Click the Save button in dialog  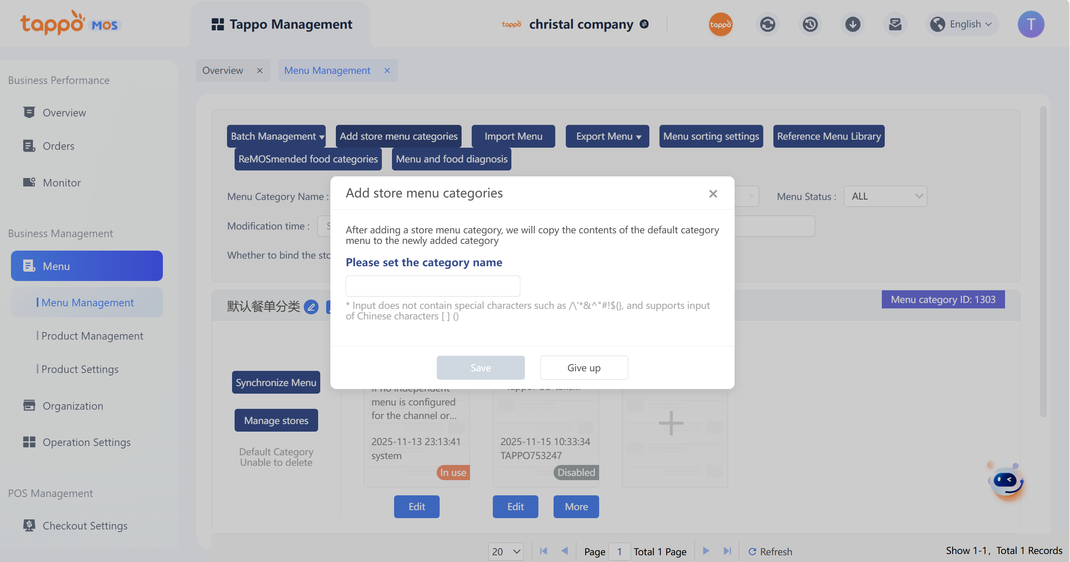481,368
